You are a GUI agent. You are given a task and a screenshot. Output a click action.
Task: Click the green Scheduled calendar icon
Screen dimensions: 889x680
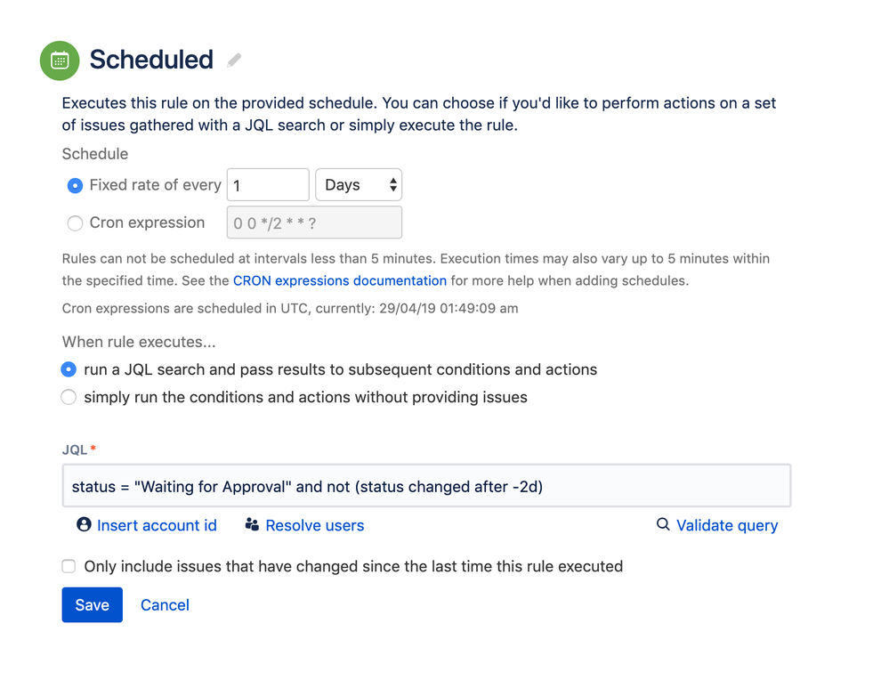point(60,60)
